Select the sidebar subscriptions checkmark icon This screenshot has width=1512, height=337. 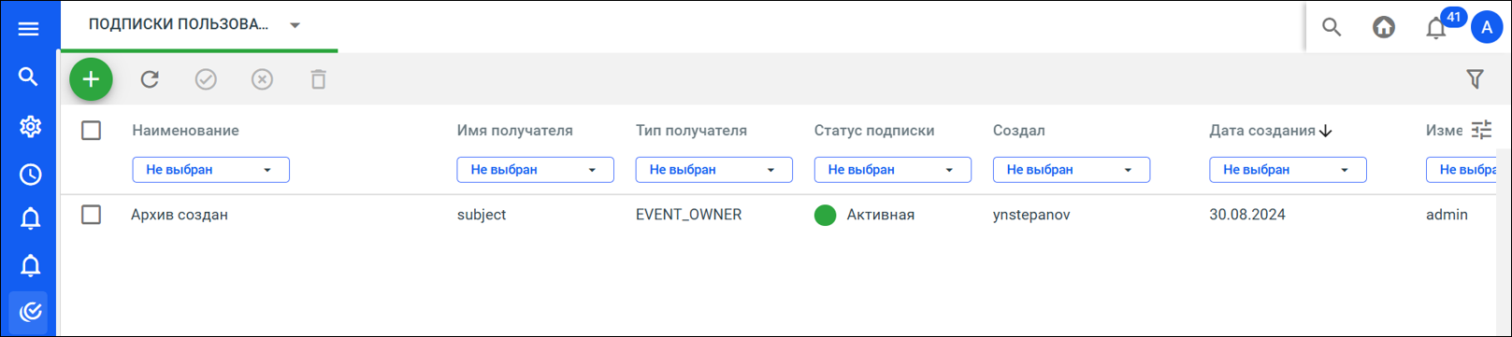point(30,312)
